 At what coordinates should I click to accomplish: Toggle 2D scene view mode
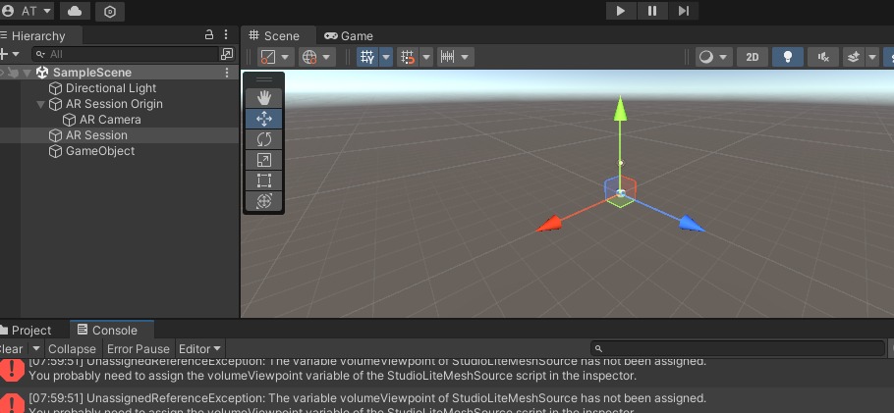pyautogui.click(x=753, y=57)
